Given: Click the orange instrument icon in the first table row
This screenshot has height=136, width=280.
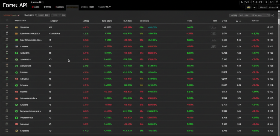Looking at the screenshot, I should click(x=16, y=27).
